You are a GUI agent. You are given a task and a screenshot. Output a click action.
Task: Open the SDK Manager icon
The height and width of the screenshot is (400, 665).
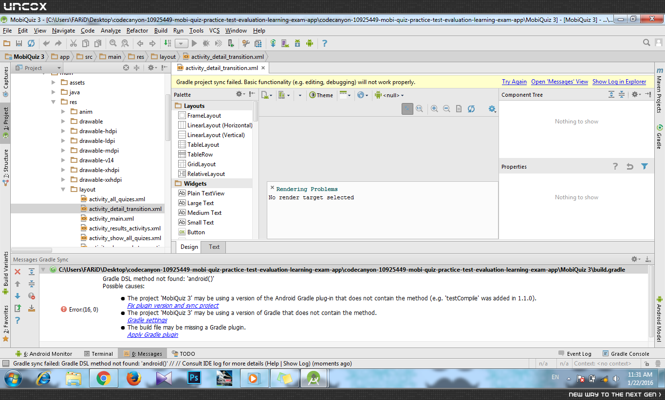(x=297, y=43)
